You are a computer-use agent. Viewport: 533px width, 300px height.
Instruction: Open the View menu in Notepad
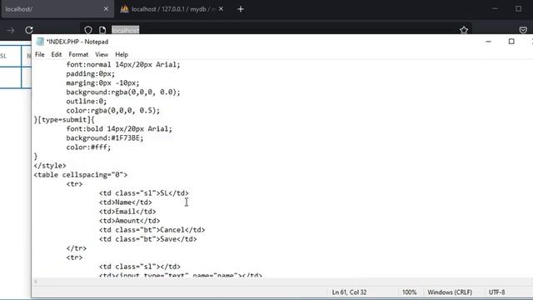pyautogui.click(x=102, y=54)
